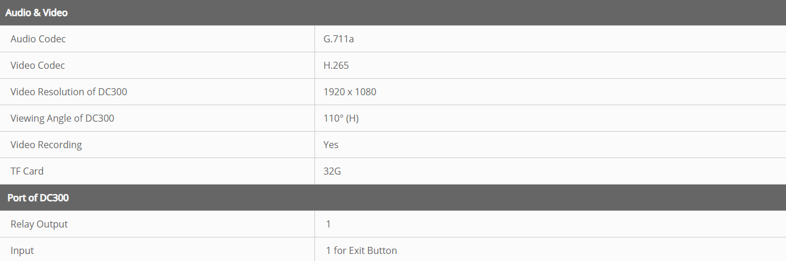This screenshot has height=261, width=786.
Task: Click the '1 for Exit Button' value
Action: (362, 250)
